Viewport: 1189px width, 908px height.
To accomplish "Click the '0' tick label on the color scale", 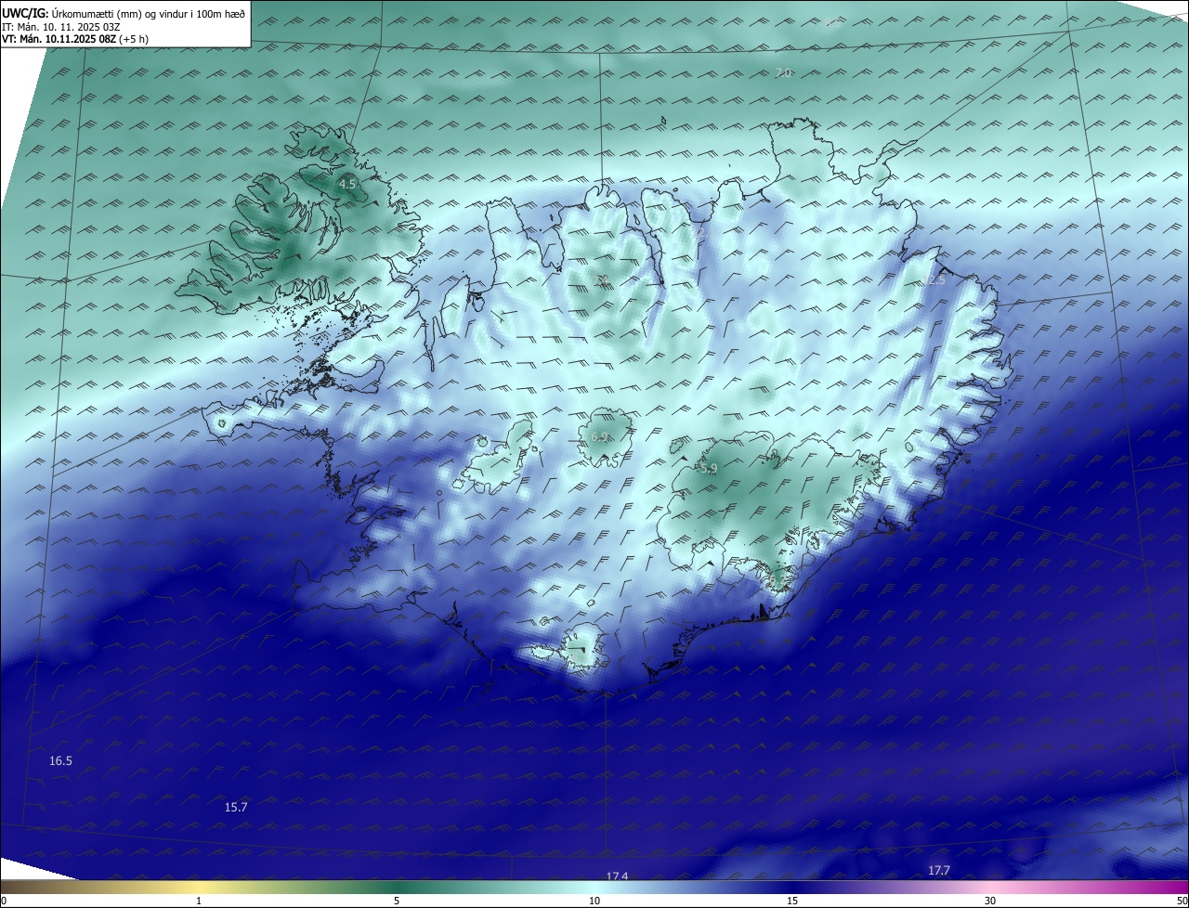I will (4, 902).
